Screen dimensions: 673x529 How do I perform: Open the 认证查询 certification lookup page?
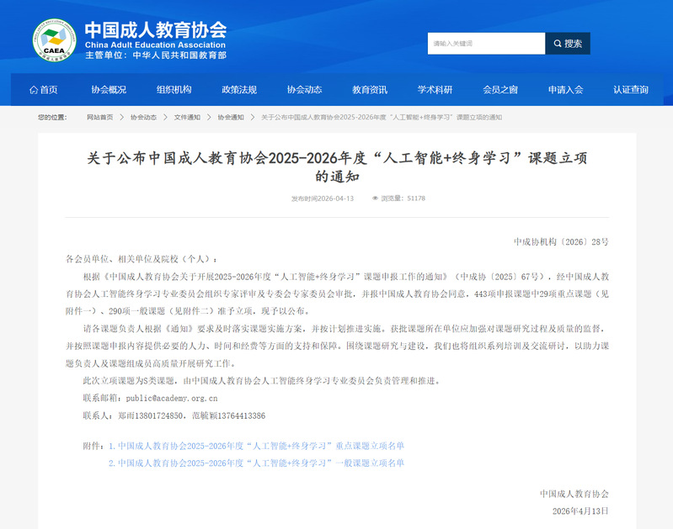pos(631,90)
